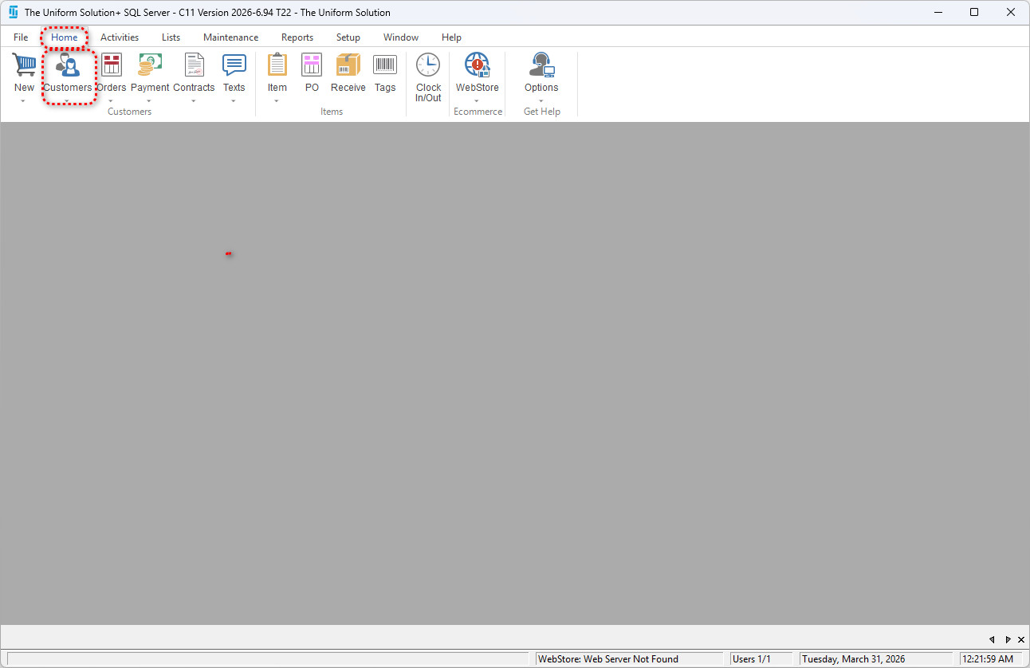
Task: Open the Customers icon in ribbon
Action: pyautogui.click(x=68, y=65)
